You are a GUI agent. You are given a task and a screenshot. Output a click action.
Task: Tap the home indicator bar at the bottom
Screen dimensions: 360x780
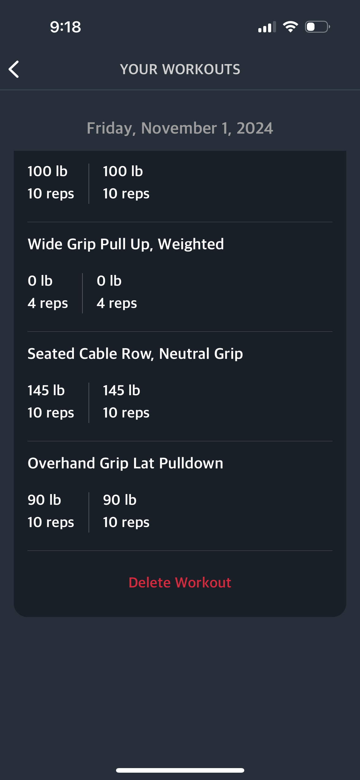point(180,770)
